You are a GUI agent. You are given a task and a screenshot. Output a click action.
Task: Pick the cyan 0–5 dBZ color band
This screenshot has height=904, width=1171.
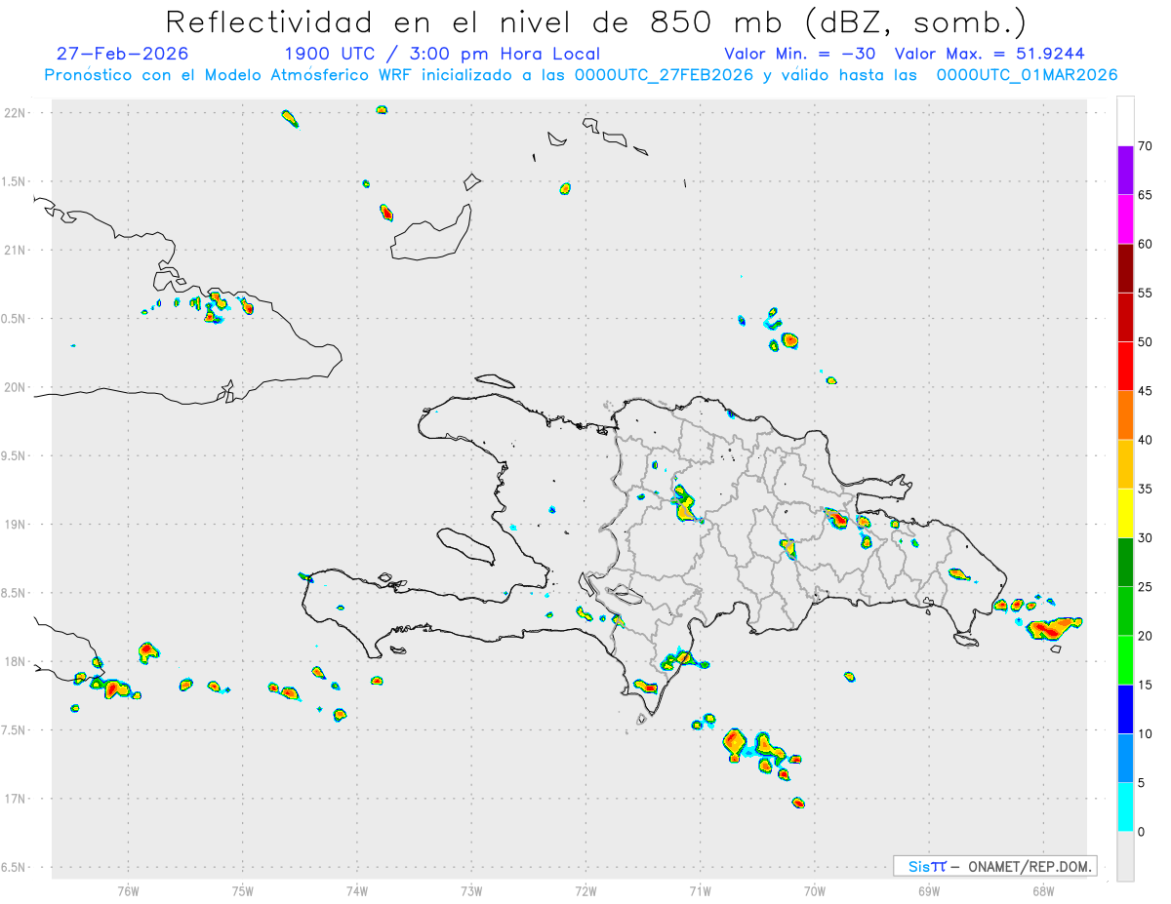click(x=1125, y=807)
